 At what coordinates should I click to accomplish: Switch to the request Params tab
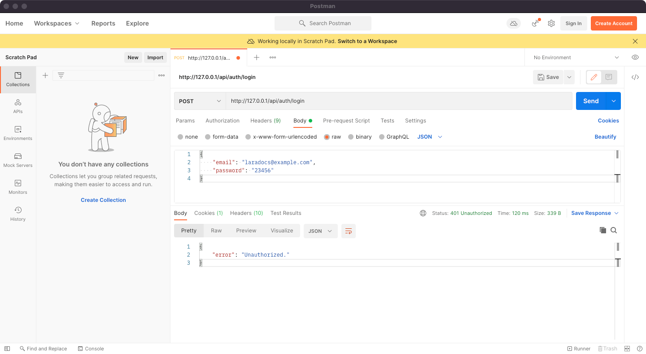(185, 121)
